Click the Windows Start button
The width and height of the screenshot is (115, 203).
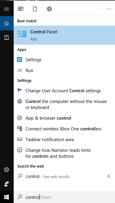point(7,197)
